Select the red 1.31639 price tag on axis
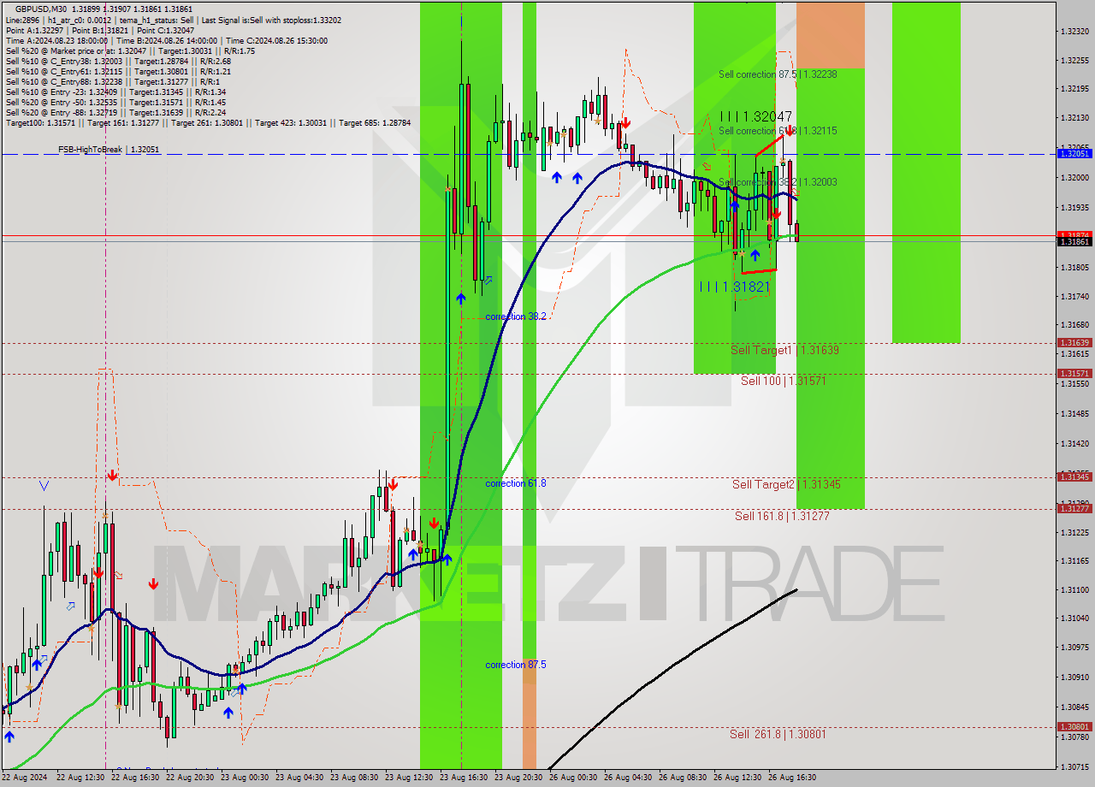 pyautogui.click(x=1074, y=342)
